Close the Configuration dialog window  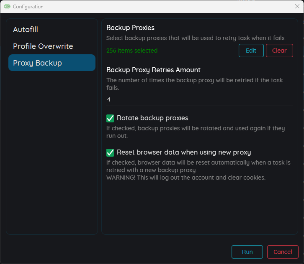[297, 6]
